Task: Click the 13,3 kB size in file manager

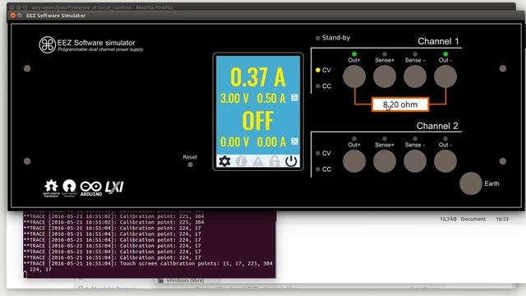Action: pyautogui.click(x=448, y=219)
